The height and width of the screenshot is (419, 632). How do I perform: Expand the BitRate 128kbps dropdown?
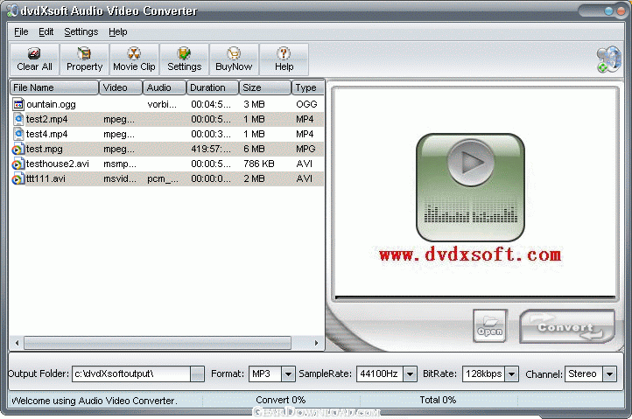pyautogui.click(x=511, y=374)
